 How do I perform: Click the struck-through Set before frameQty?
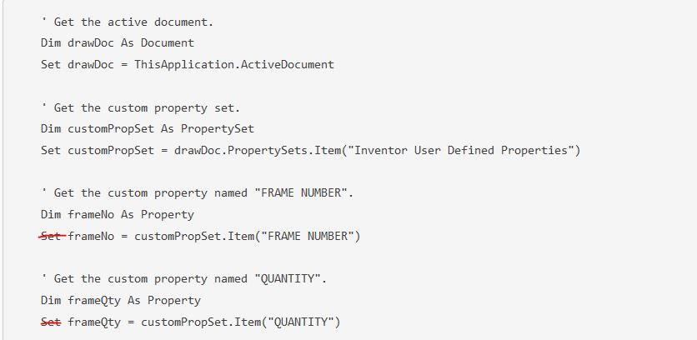coord(51,322)
